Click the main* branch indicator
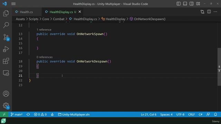This screenshot has width=221, height=124. tap(17, 114)
